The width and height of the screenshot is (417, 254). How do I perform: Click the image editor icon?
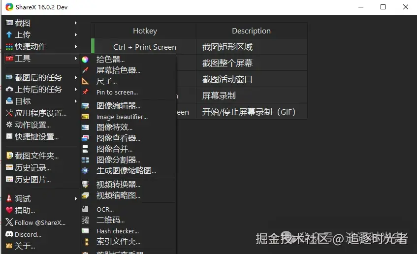(x=85, y=106)
